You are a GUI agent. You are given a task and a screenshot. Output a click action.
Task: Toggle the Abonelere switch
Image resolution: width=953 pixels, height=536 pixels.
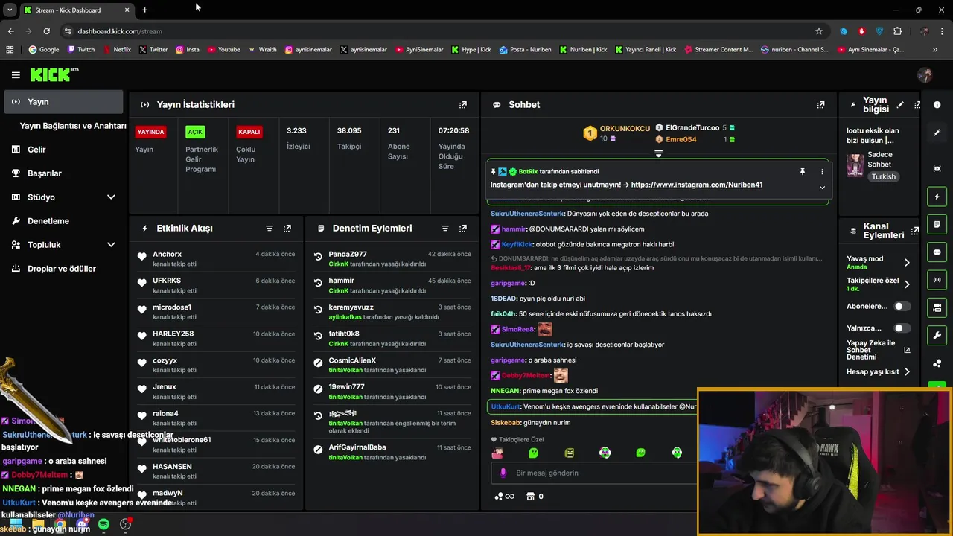(902, 306)
